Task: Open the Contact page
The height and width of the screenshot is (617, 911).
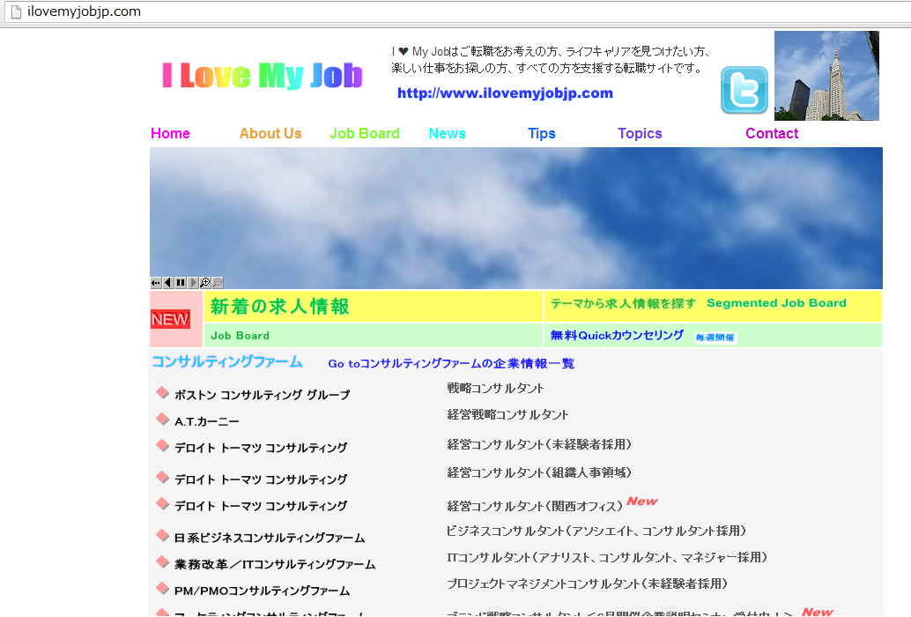Action: point(772,134)
